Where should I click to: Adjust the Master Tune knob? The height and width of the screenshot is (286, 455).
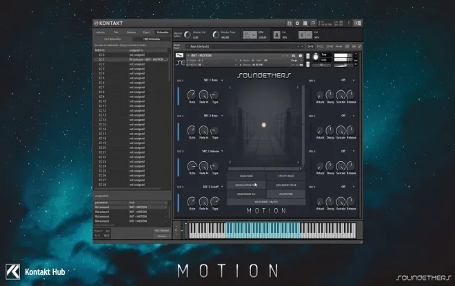point(216,35)
